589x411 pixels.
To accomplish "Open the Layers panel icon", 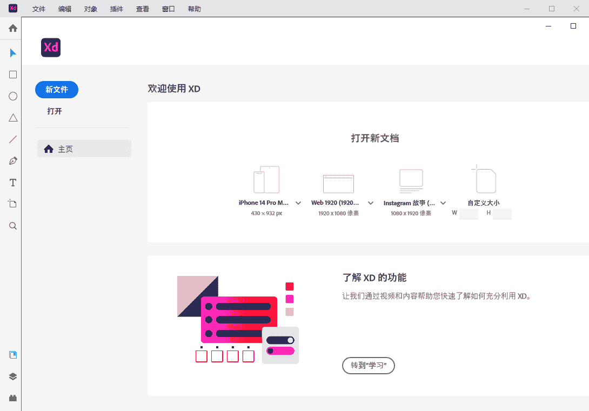I will point(13,376).
